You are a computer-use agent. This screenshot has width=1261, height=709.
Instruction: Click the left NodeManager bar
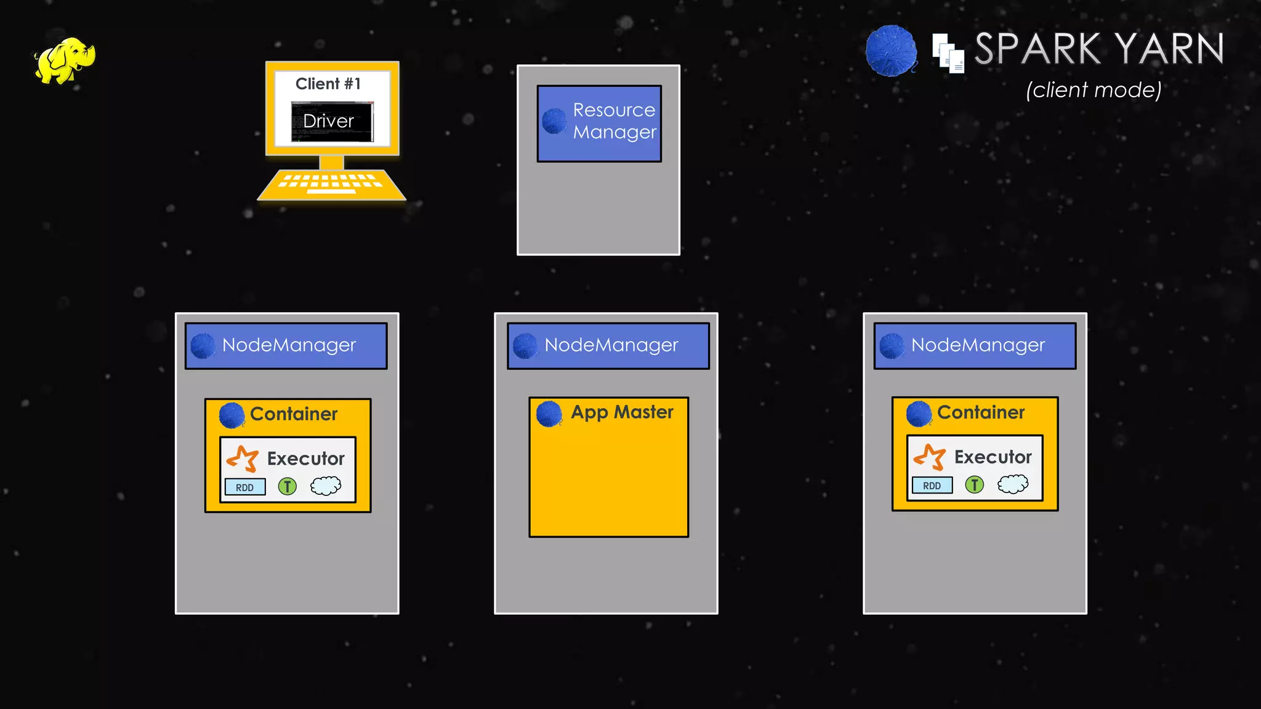coord(286,345)
